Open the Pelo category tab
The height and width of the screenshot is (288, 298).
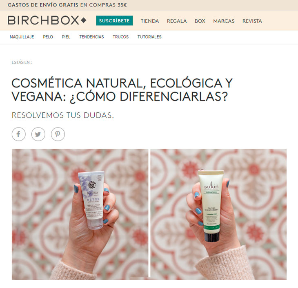click(48, 37)
